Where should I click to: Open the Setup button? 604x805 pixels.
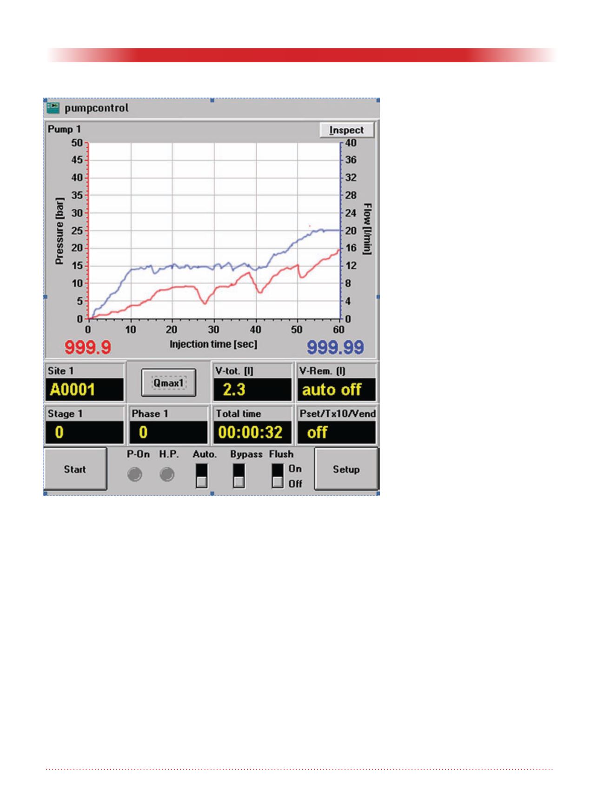tap(346, 469)
